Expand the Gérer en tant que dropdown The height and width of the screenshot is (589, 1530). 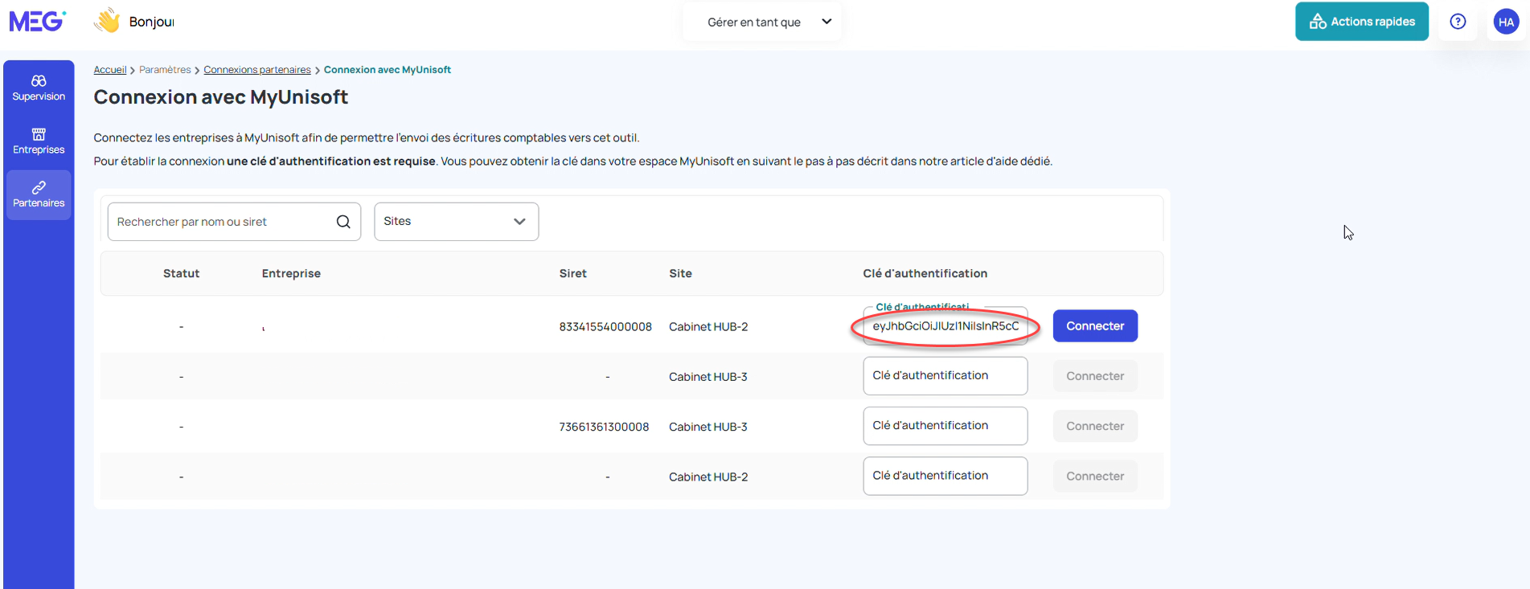pos(762,22)
